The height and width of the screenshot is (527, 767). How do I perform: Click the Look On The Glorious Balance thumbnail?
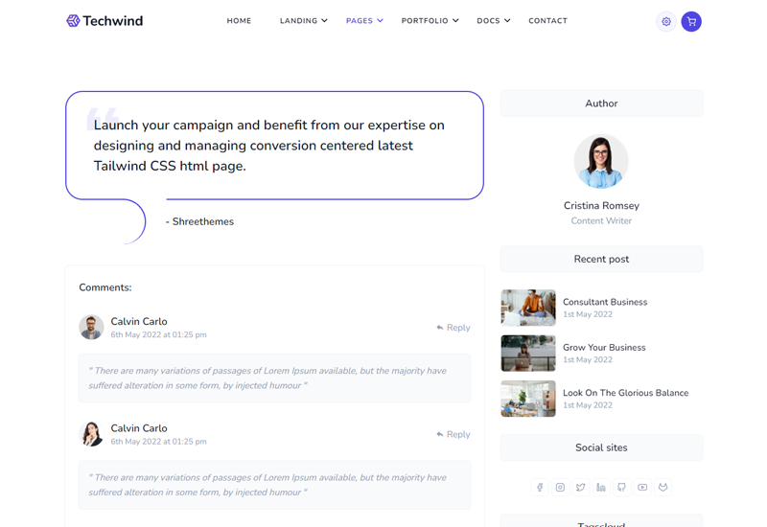point(528,399)
